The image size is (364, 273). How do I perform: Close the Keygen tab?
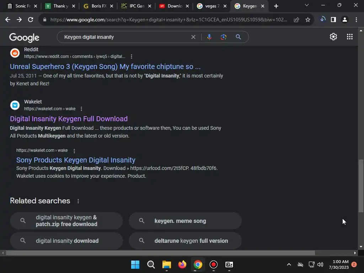pyautogui.click(x=263, y=6)
